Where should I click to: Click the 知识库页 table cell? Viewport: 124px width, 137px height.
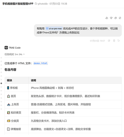(17, 113)
